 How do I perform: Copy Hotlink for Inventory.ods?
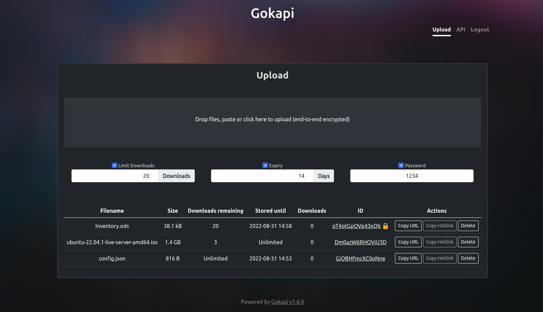tap(440, 226)
